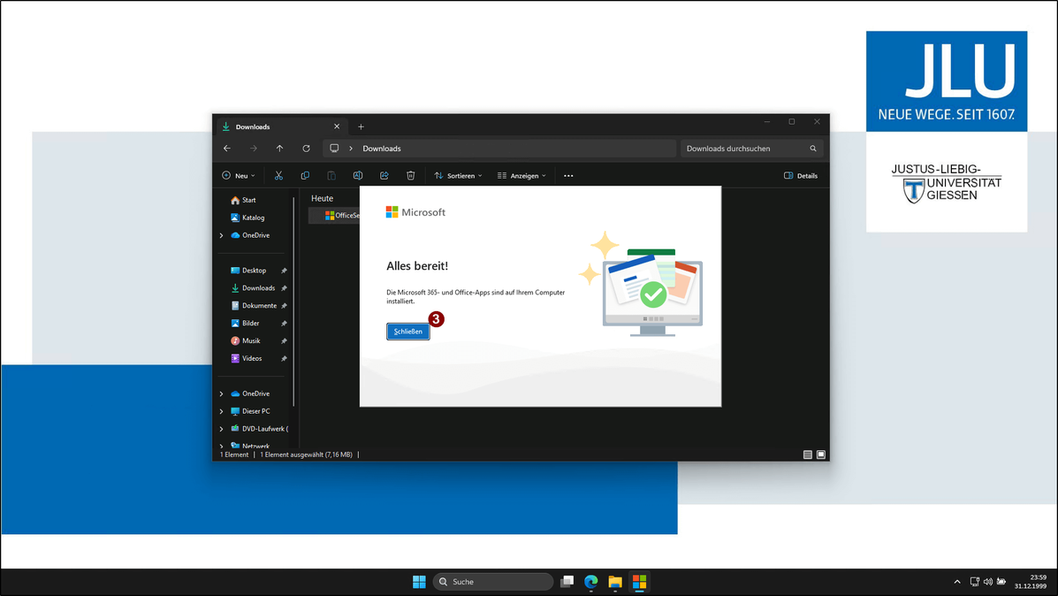Show hidden system tray icons
Viewport: 1058px width, 596px height.
coord(956,582)
